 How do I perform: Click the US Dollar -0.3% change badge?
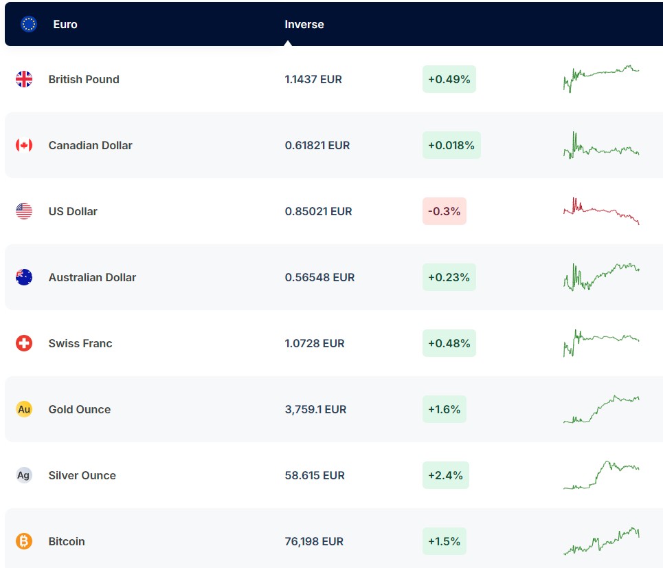point(444,211)
